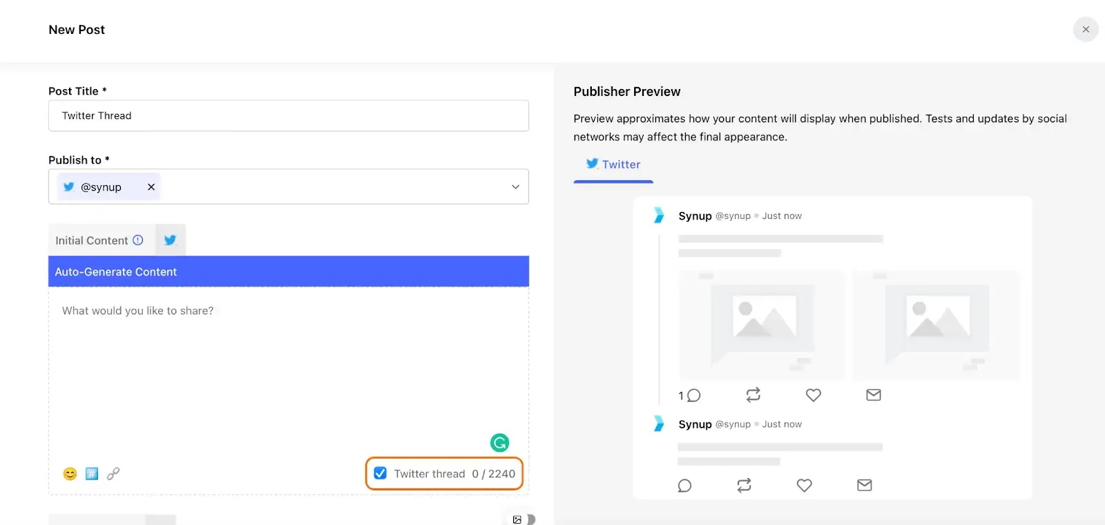Click the mail icon on the second preview tweet
The width and height of the screenshot is (1105, 525).
coord(864,486)
